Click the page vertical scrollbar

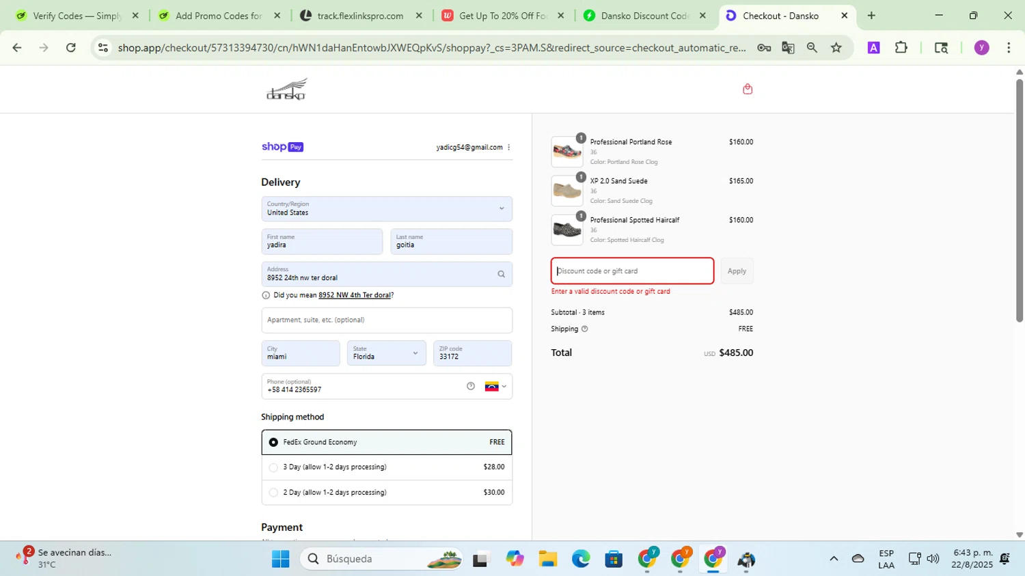[x=1020, y=200]
